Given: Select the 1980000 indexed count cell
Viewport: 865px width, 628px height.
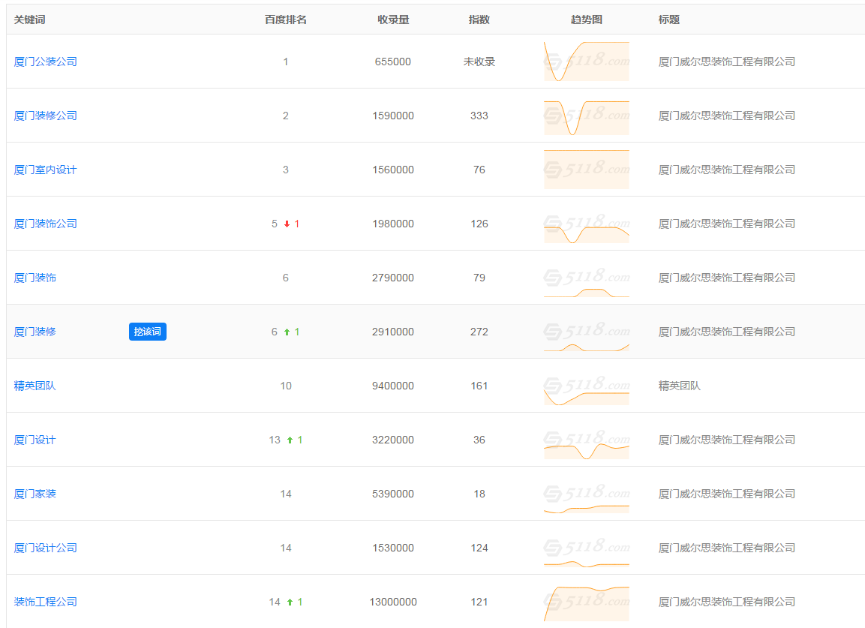Looking at the screenshot, I should point(393,224).
